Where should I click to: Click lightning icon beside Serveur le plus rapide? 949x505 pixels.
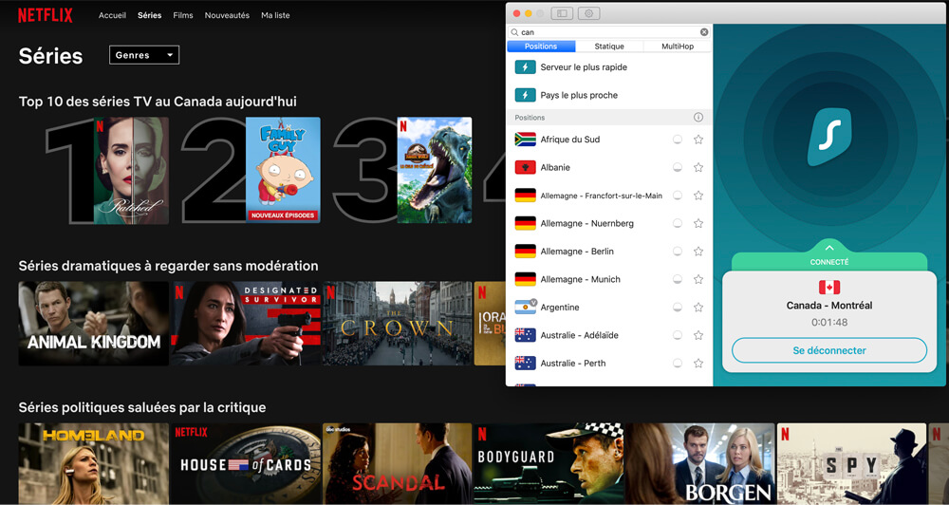tap(525, 67)
